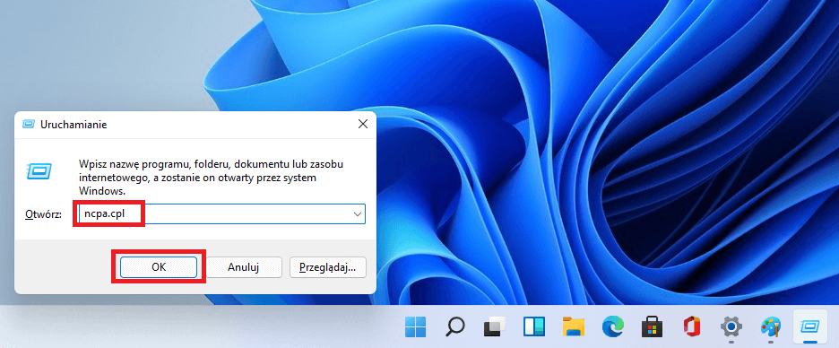Click the 'Wpisz nazwę programu' description text

point(212,177)
